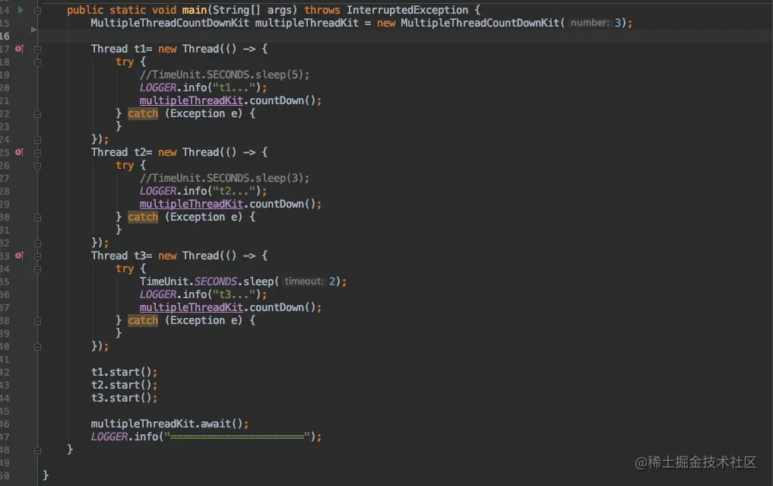Viewport: 773px width, 486px height.
Task: Collapse the first try block at line 18
Action: coord(37,62)
